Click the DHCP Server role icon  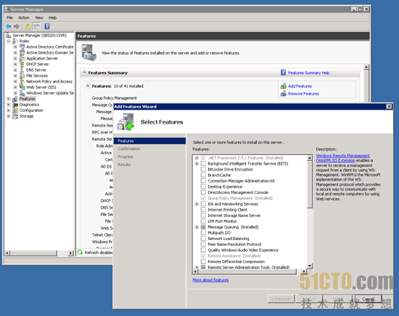tap(22, 64)
